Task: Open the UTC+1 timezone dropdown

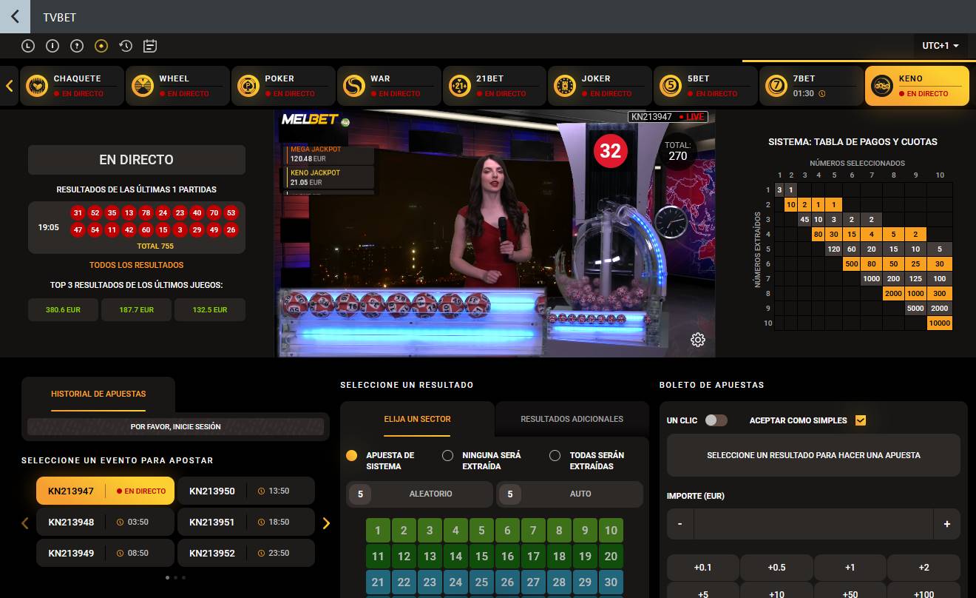Action: click(940, 45)
